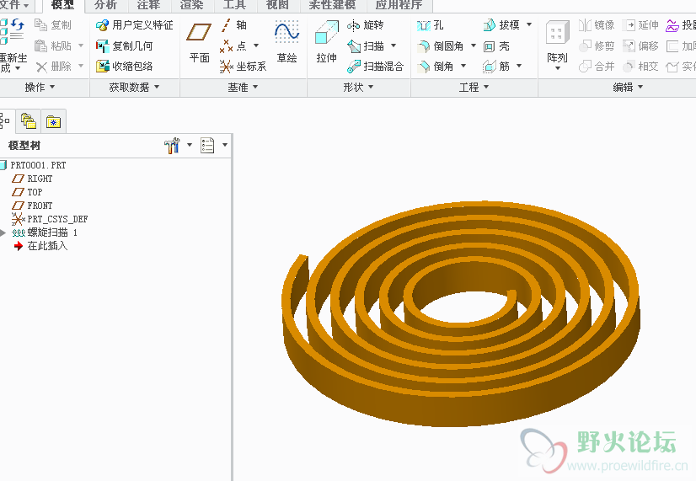The image size is (696, 481).
Task: Open the Tools (工具) ribbon tab
Action: tap(234, 5)
